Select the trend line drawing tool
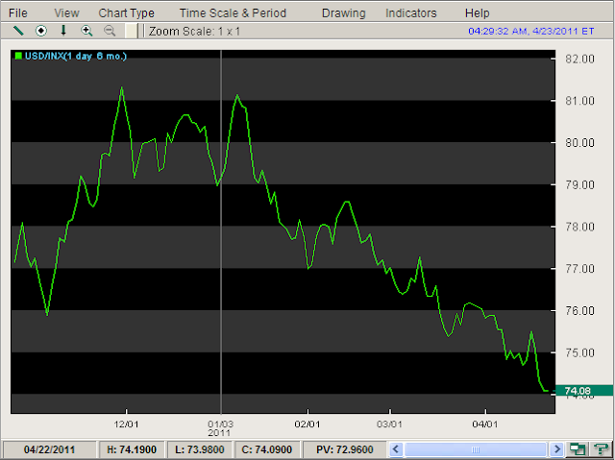The height and width of the screenshot is (460, 615). 18,31
